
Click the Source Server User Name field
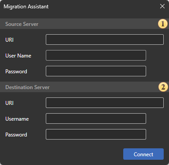[96, 55]
